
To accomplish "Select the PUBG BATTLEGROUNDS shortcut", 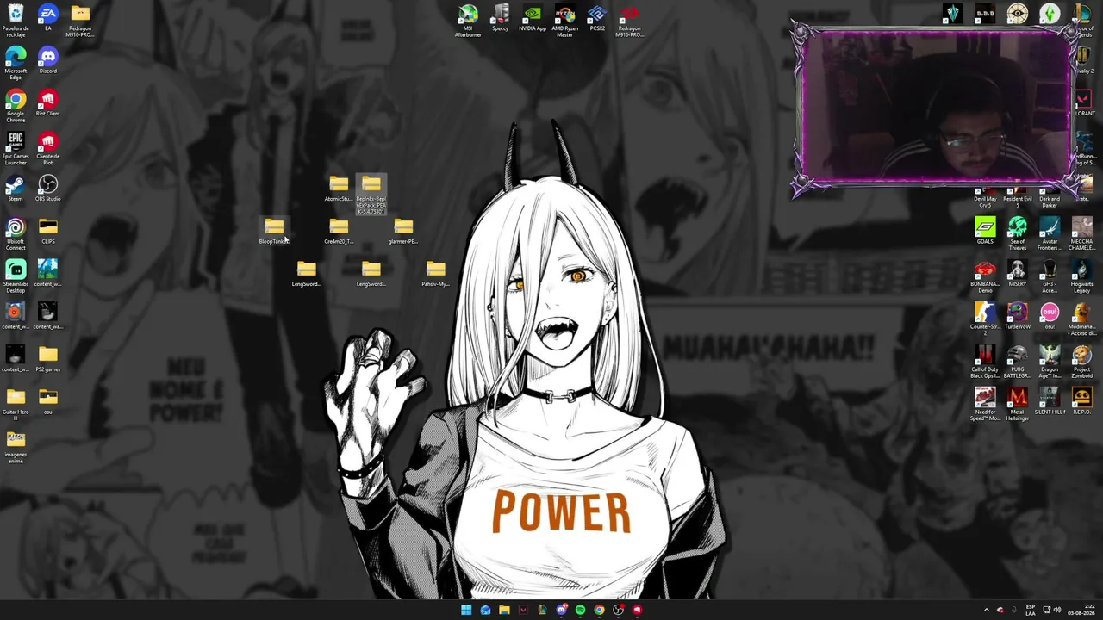I will 1017,363.
